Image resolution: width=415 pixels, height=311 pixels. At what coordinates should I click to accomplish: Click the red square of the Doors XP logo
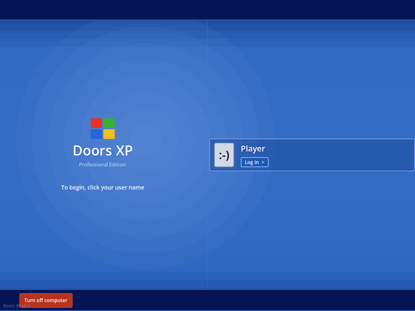coord(96,123)
